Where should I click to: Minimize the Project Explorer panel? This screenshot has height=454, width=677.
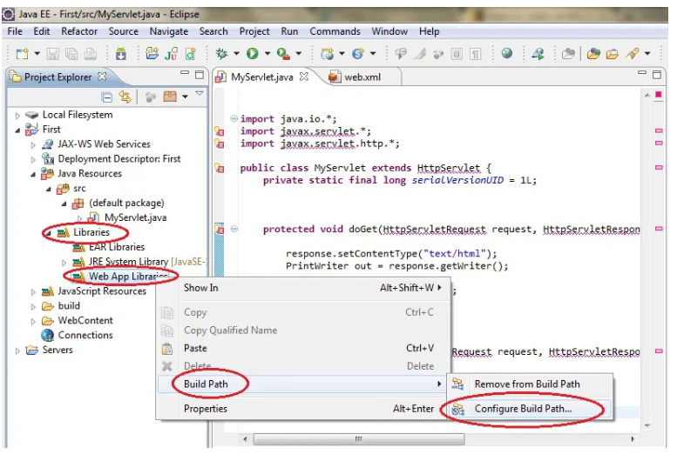point(185,76)
